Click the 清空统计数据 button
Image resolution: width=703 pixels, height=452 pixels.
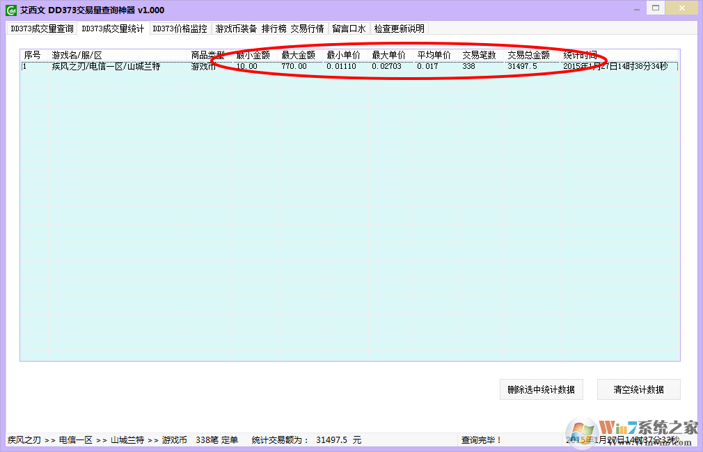pos(638,389)
